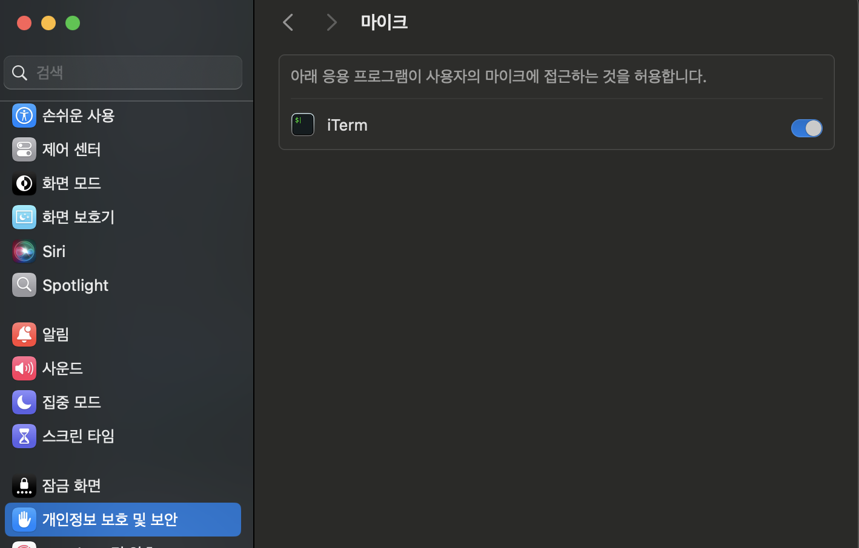The height and width of the screenshot is (548, 859).
Task: Click the iTerm name label
Action: point(347,125)
